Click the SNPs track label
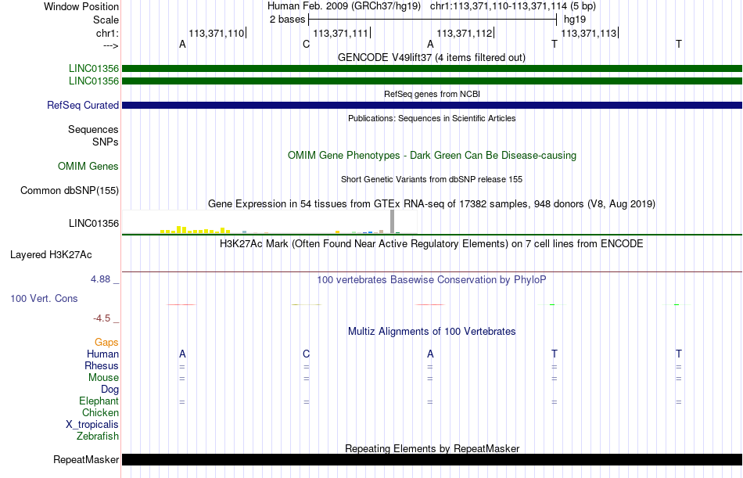The width and height of the screenshot is (743, 478). click(106, 142)
